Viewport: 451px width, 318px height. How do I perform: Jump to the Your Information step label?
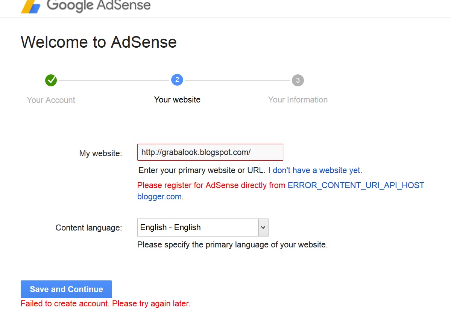click(298, 99)
